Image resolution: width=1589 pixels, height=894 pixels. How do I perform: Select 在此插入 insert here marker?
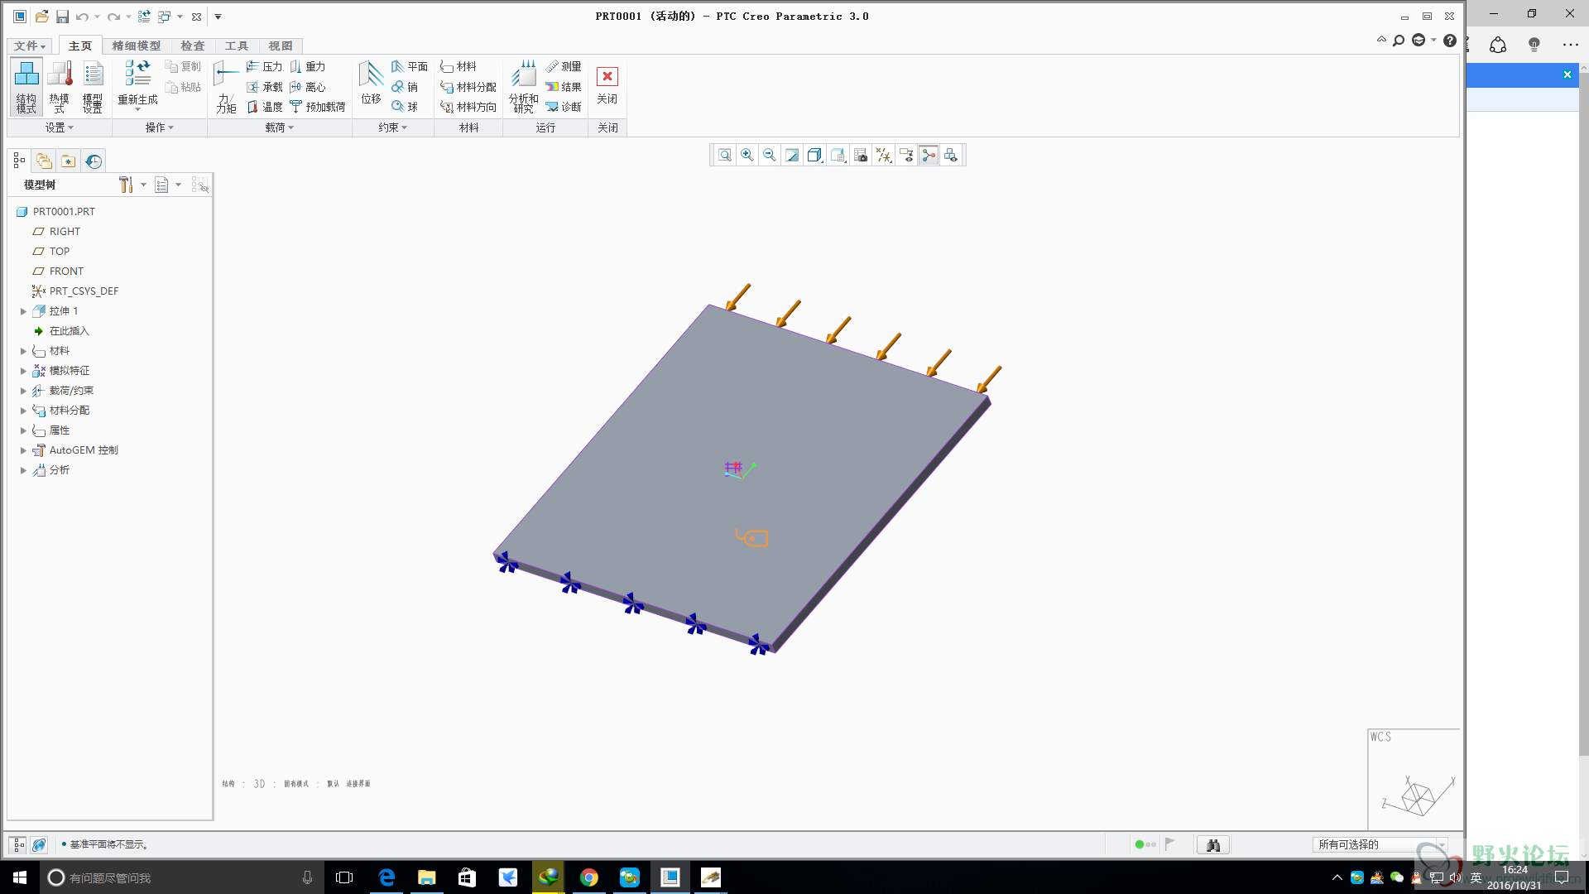coord(60,331)
